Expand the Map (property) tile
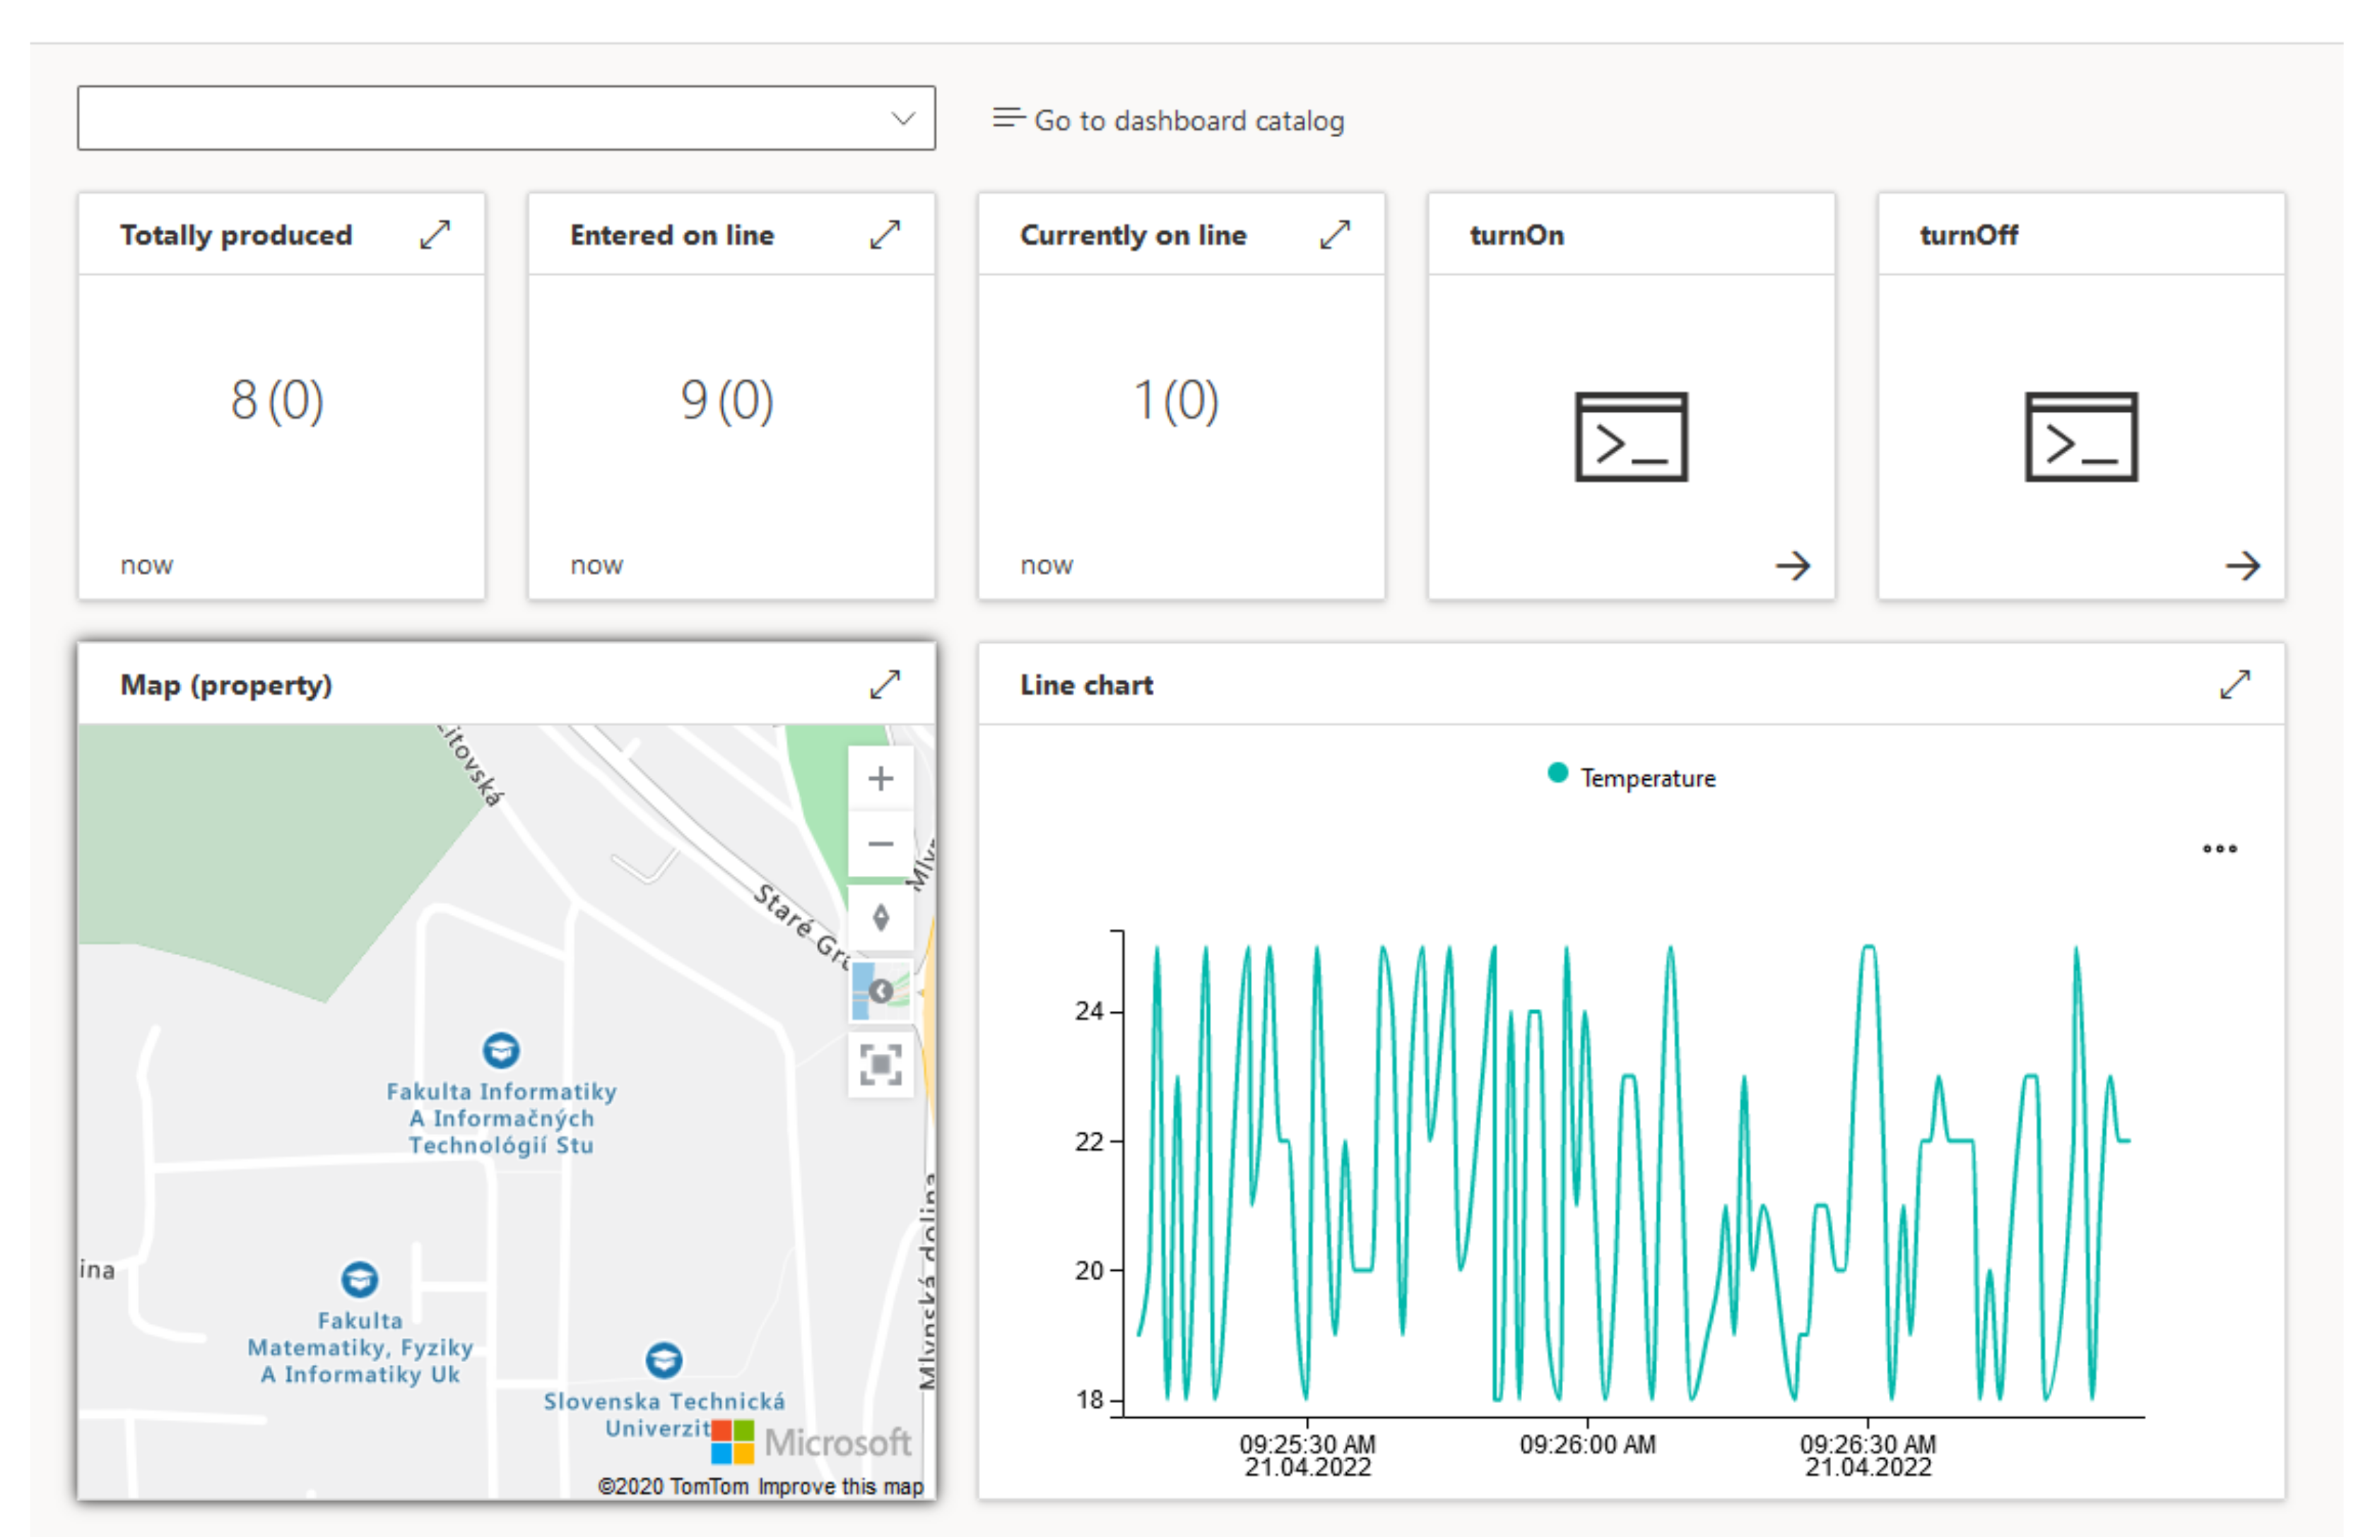The image size is (2380, 1540). 885,685
